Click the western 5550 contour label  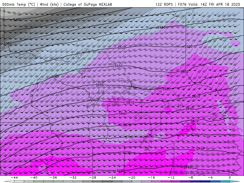click(x=119, y=66)
